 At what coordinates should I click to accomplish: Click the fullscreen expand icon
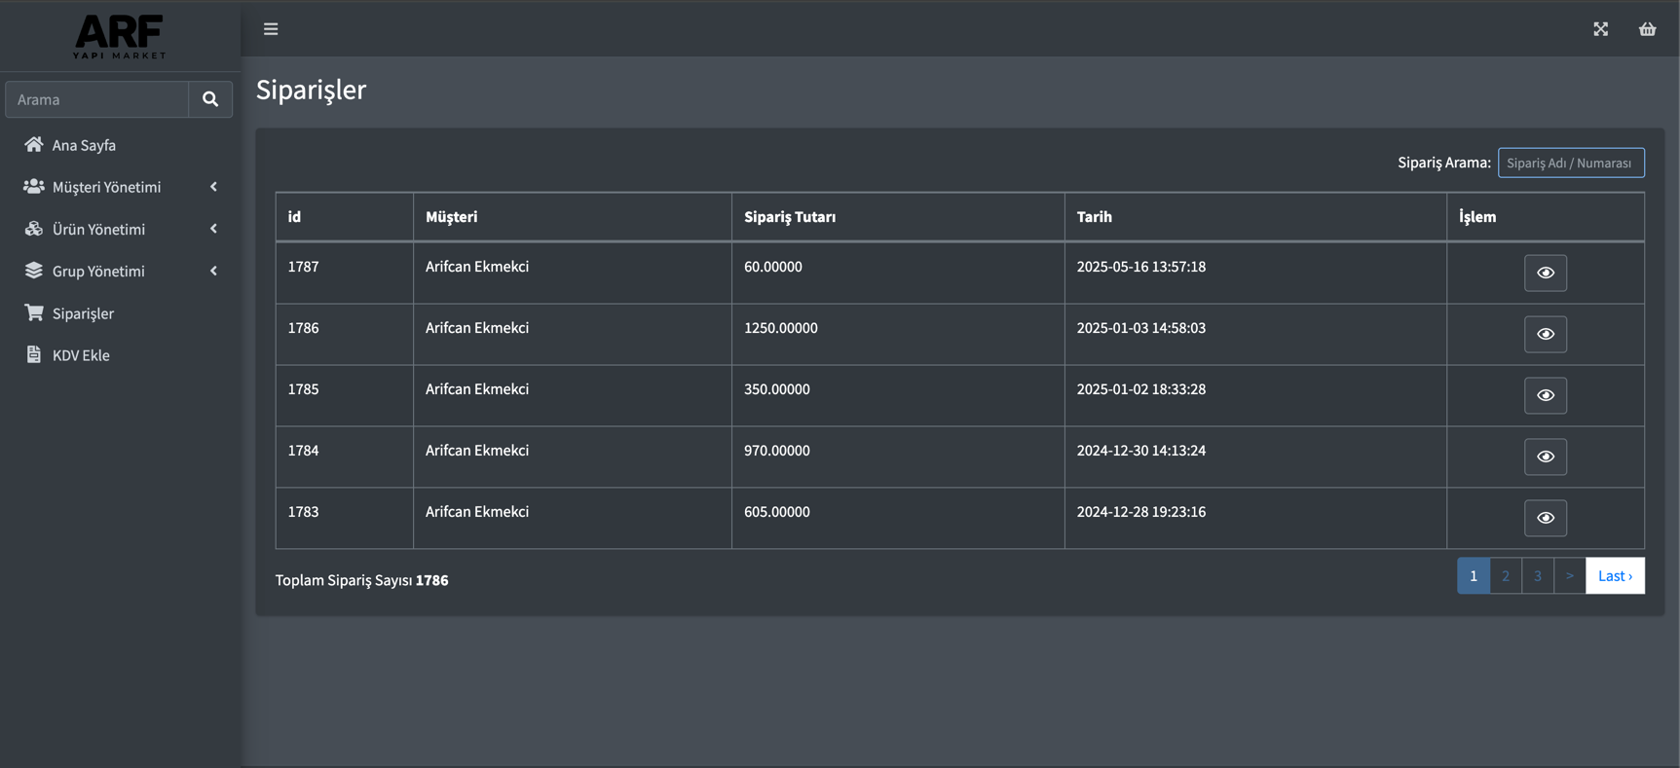point(1600,29)
